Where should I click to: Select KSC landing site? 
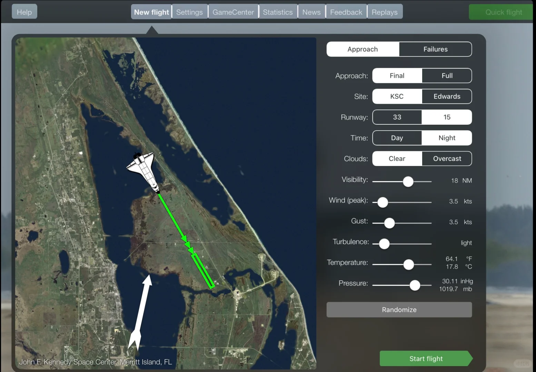(397, 96)
